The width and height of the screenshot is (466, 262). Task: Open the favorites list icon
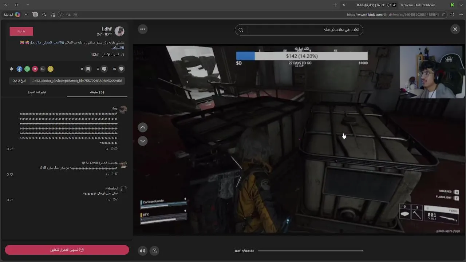(x=44, y=15)
